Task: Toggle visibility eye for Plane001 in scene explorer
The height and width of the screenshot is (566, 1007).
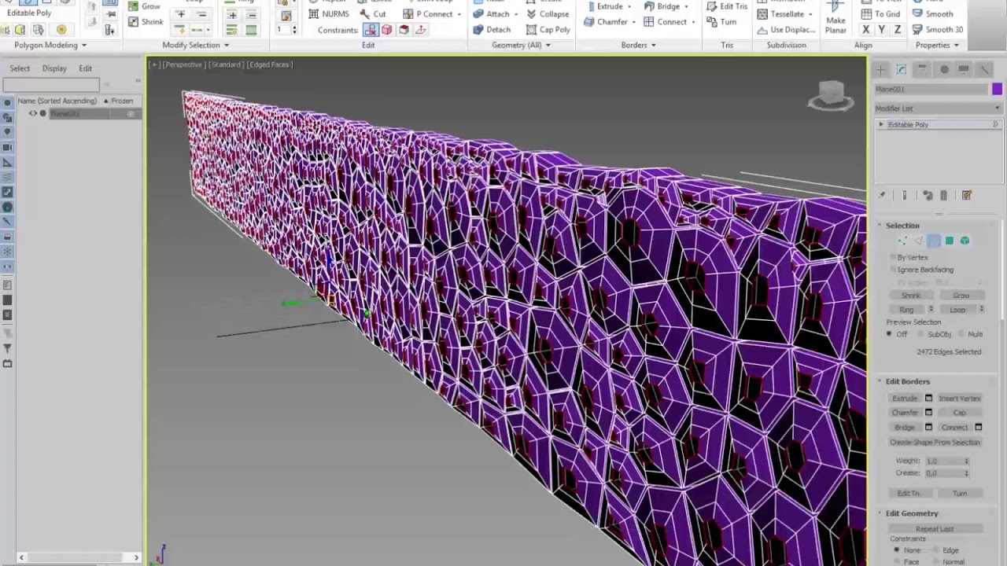Action: pos(33,114)
